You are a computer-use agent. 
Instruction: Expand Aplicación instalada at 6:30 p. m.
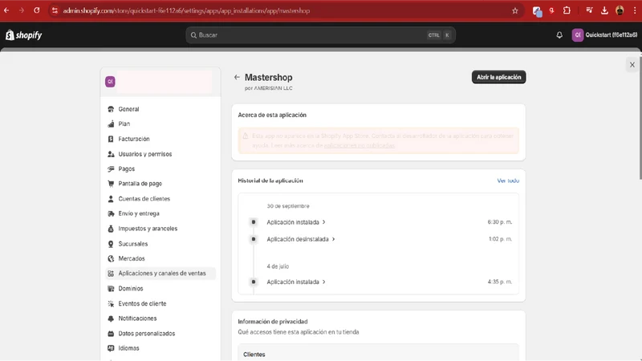[x=296, y=222]
